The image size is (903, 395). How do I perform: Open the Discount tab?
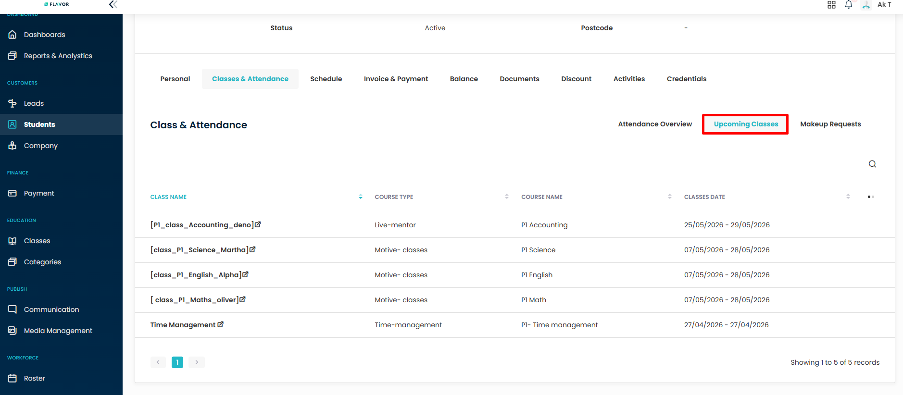pyautogui.click(x=576, y=79)
